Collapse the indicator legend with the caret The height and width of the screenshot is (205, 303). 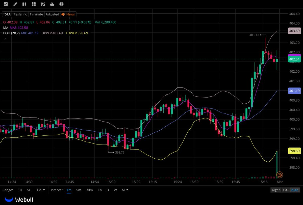tap(5, 39)
